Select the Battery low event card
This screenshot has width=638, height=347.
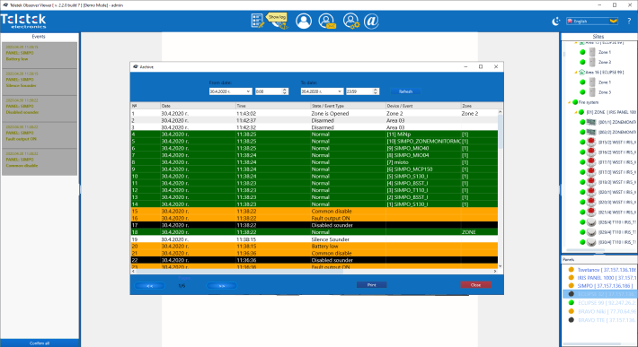[40, 55]
